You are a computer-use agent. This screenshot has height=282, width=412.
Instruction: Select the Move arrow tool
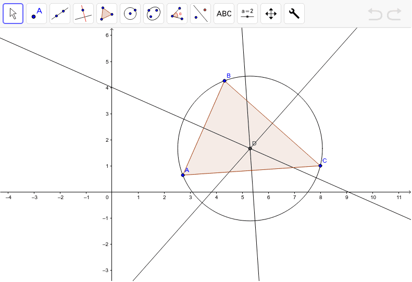coord(13,14)
